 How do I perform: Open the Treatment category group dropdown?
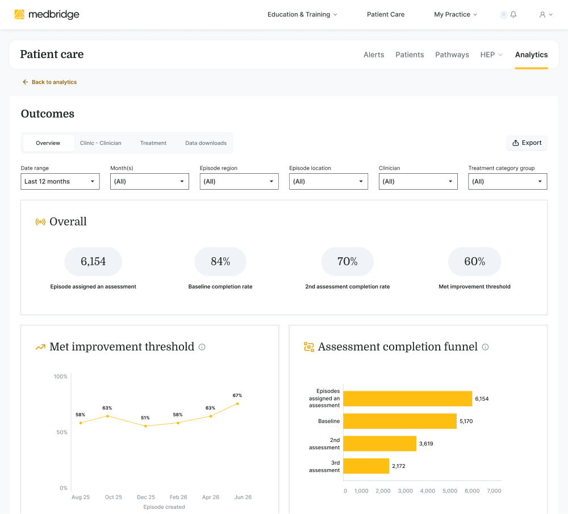click(507, 182)
